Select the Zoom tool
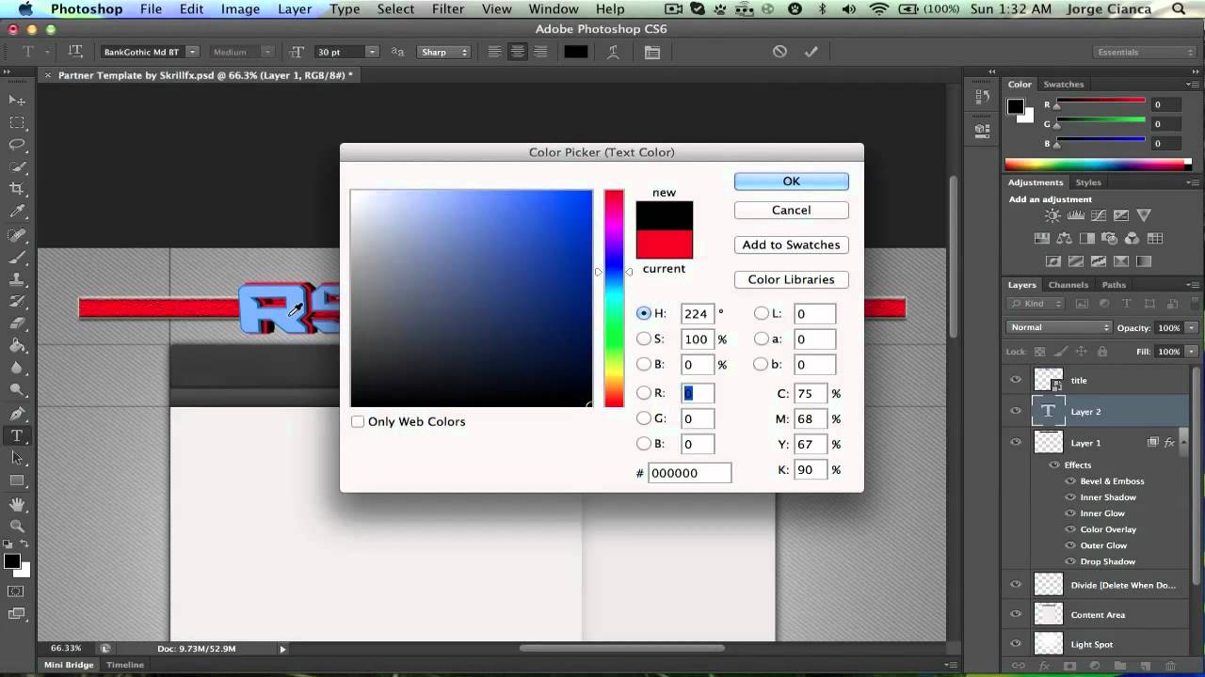 pos(17,526)
